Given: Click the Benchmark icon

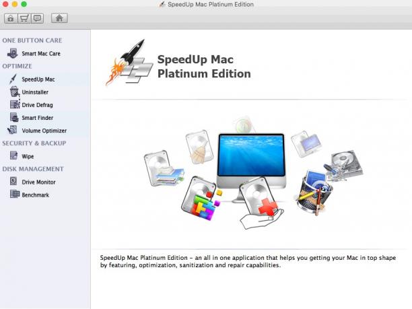Looking at the screenshot, I should (15, 195).
